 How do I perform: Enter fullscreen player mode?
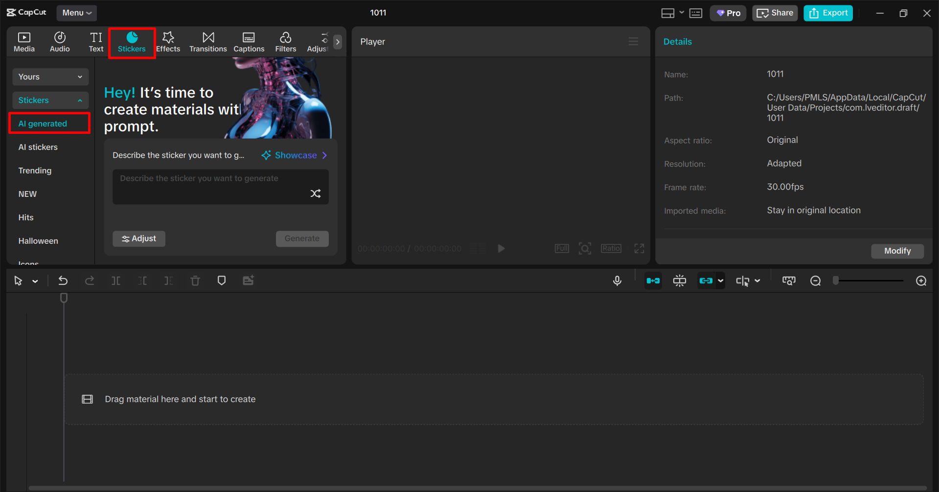pyautogui.click(x=639, y=248)
